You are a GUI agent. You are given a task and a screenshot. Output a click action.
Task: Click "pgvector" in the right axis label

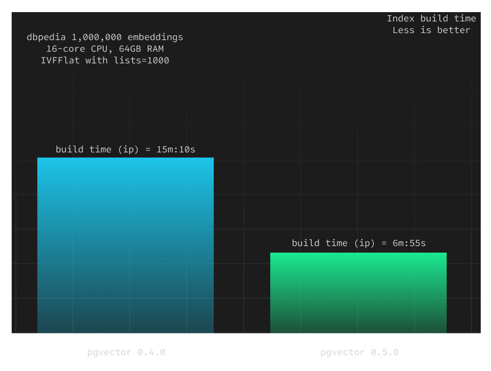point(343,352)
